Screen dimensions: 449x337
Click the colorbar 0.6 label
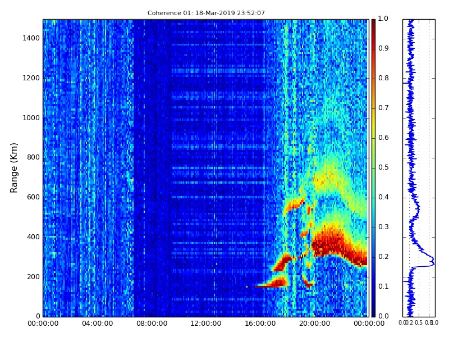[x=383, y=138]
